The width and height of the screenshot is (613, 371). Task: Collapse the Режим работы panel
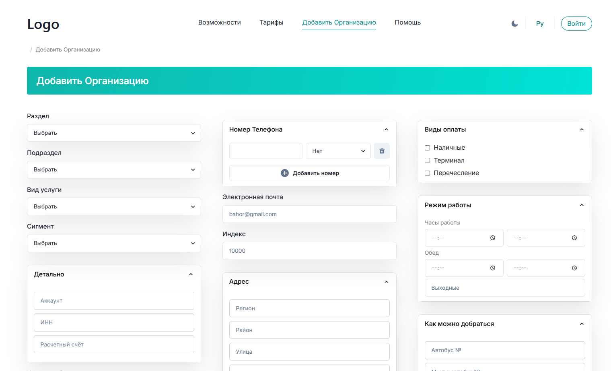[582, 205]
